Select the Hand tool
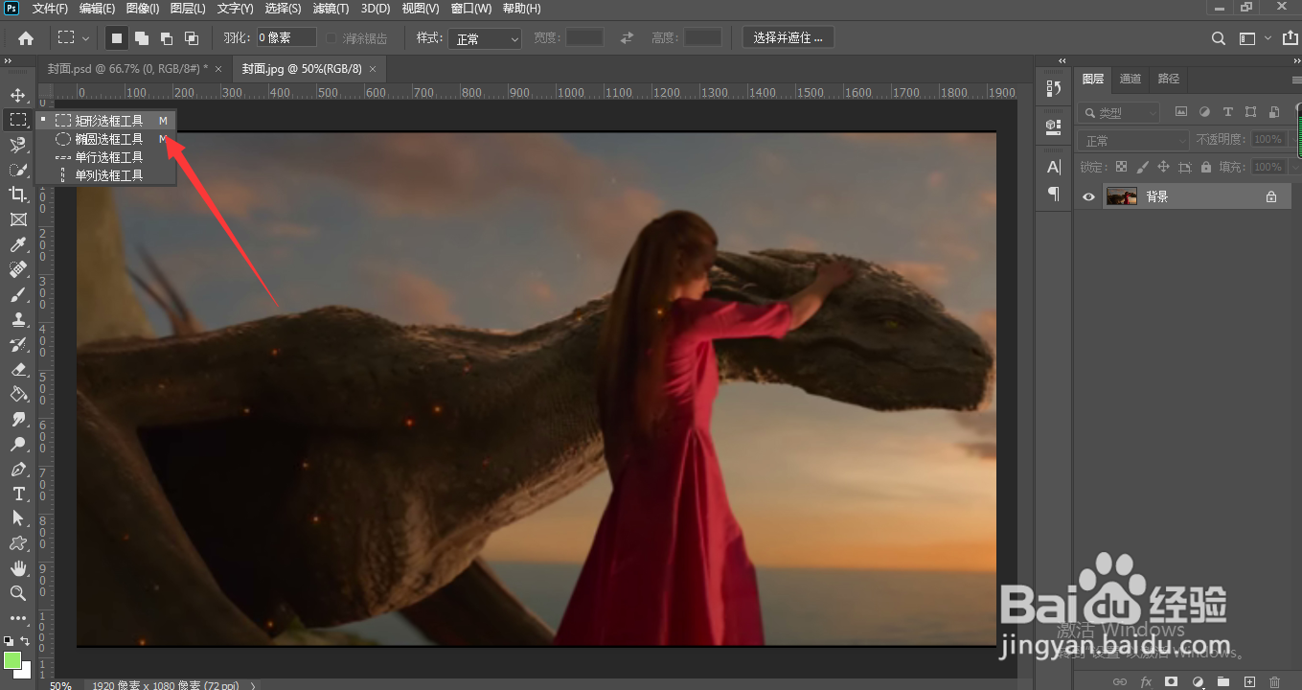 tap(17, 568)
